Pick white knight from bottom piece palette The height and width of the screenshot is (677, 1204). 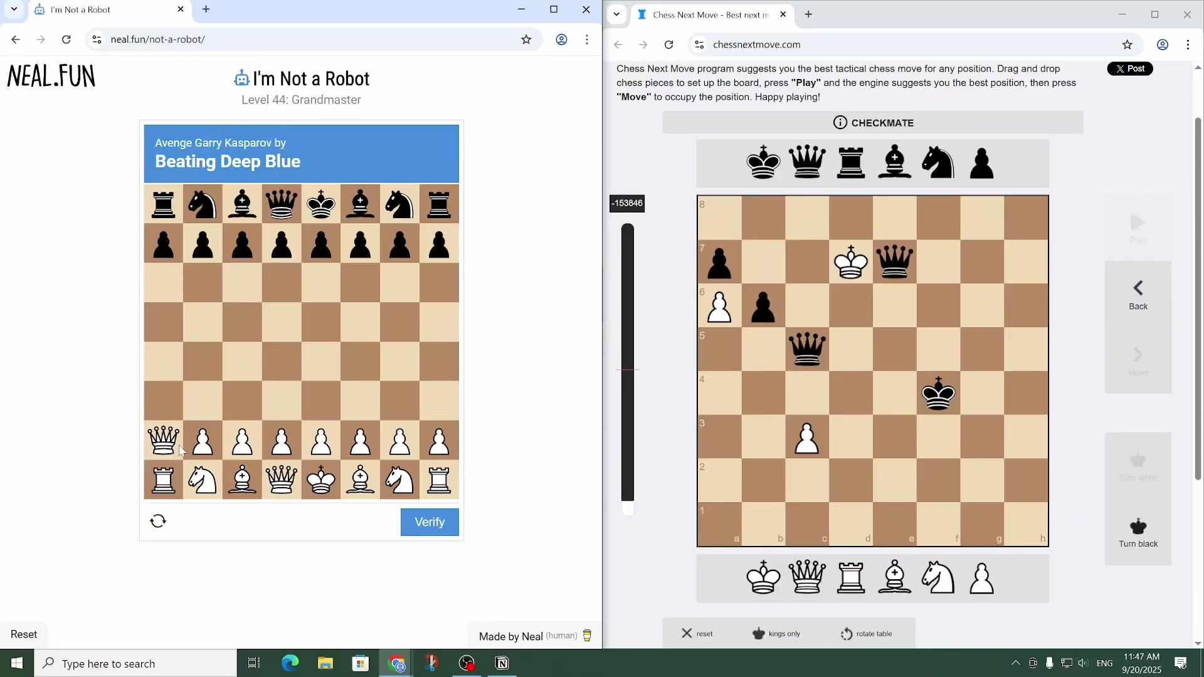938,577
